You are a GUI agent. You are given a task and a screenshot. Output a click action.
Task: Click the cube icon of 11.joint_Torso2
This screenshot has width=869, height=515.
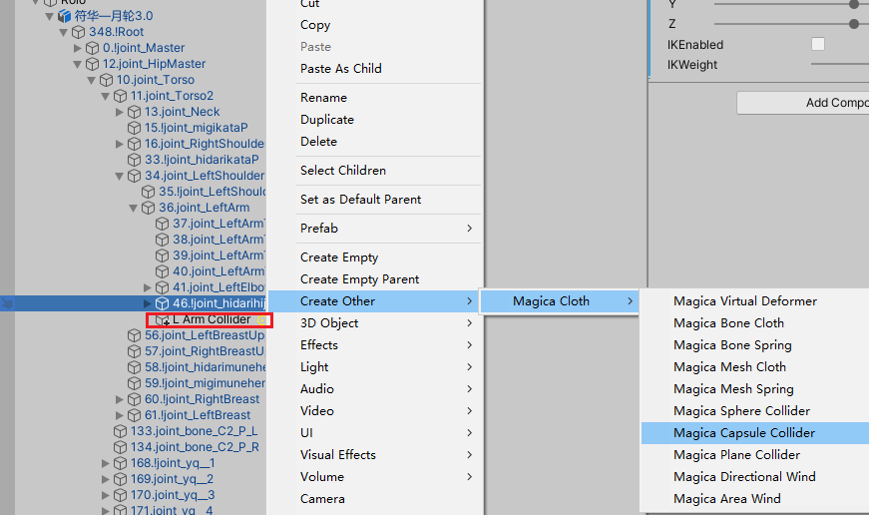pos(121,96)
